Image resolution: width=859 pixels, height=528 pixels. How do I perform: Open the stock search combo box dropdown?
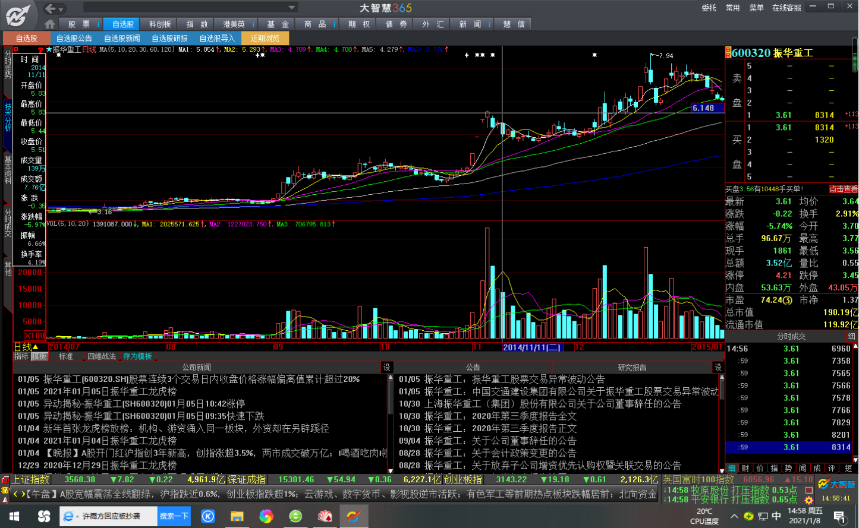[x=292, y=8]
